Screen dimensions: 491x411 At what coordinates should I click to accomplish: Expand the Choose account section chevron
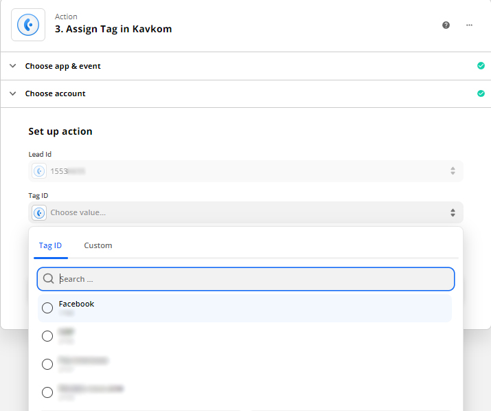(12, 93)
